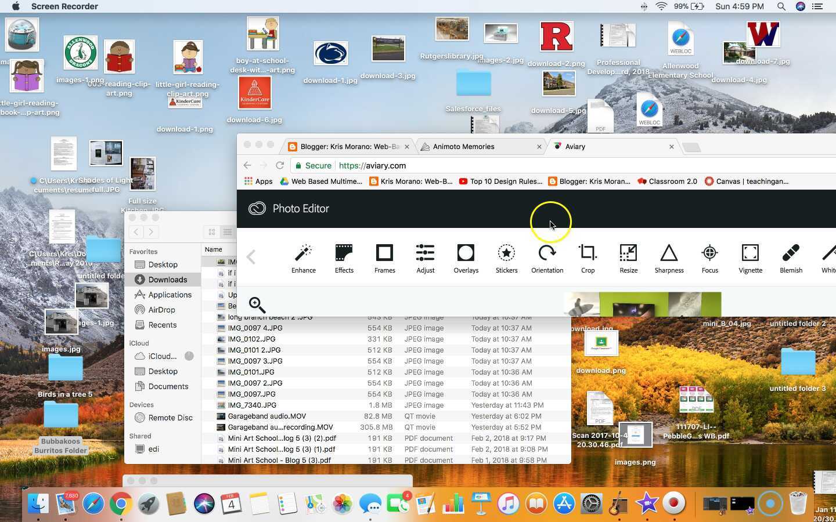836x522 pixels.
Task: Open the Adjust panel
Action: click(x=425, y=258)
